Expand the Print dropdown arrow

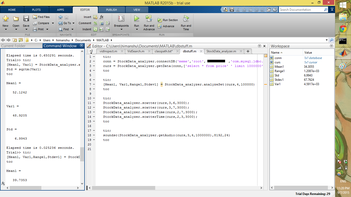[x=47, y=29]
